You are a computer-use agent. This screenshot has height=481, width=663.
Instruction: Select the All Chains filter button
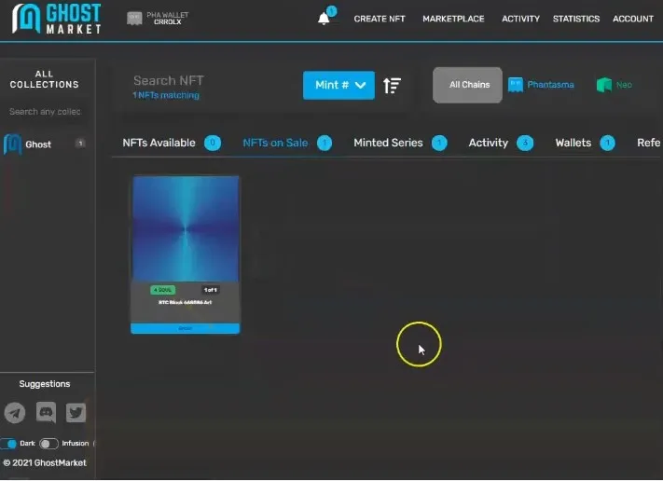(467, 85)
